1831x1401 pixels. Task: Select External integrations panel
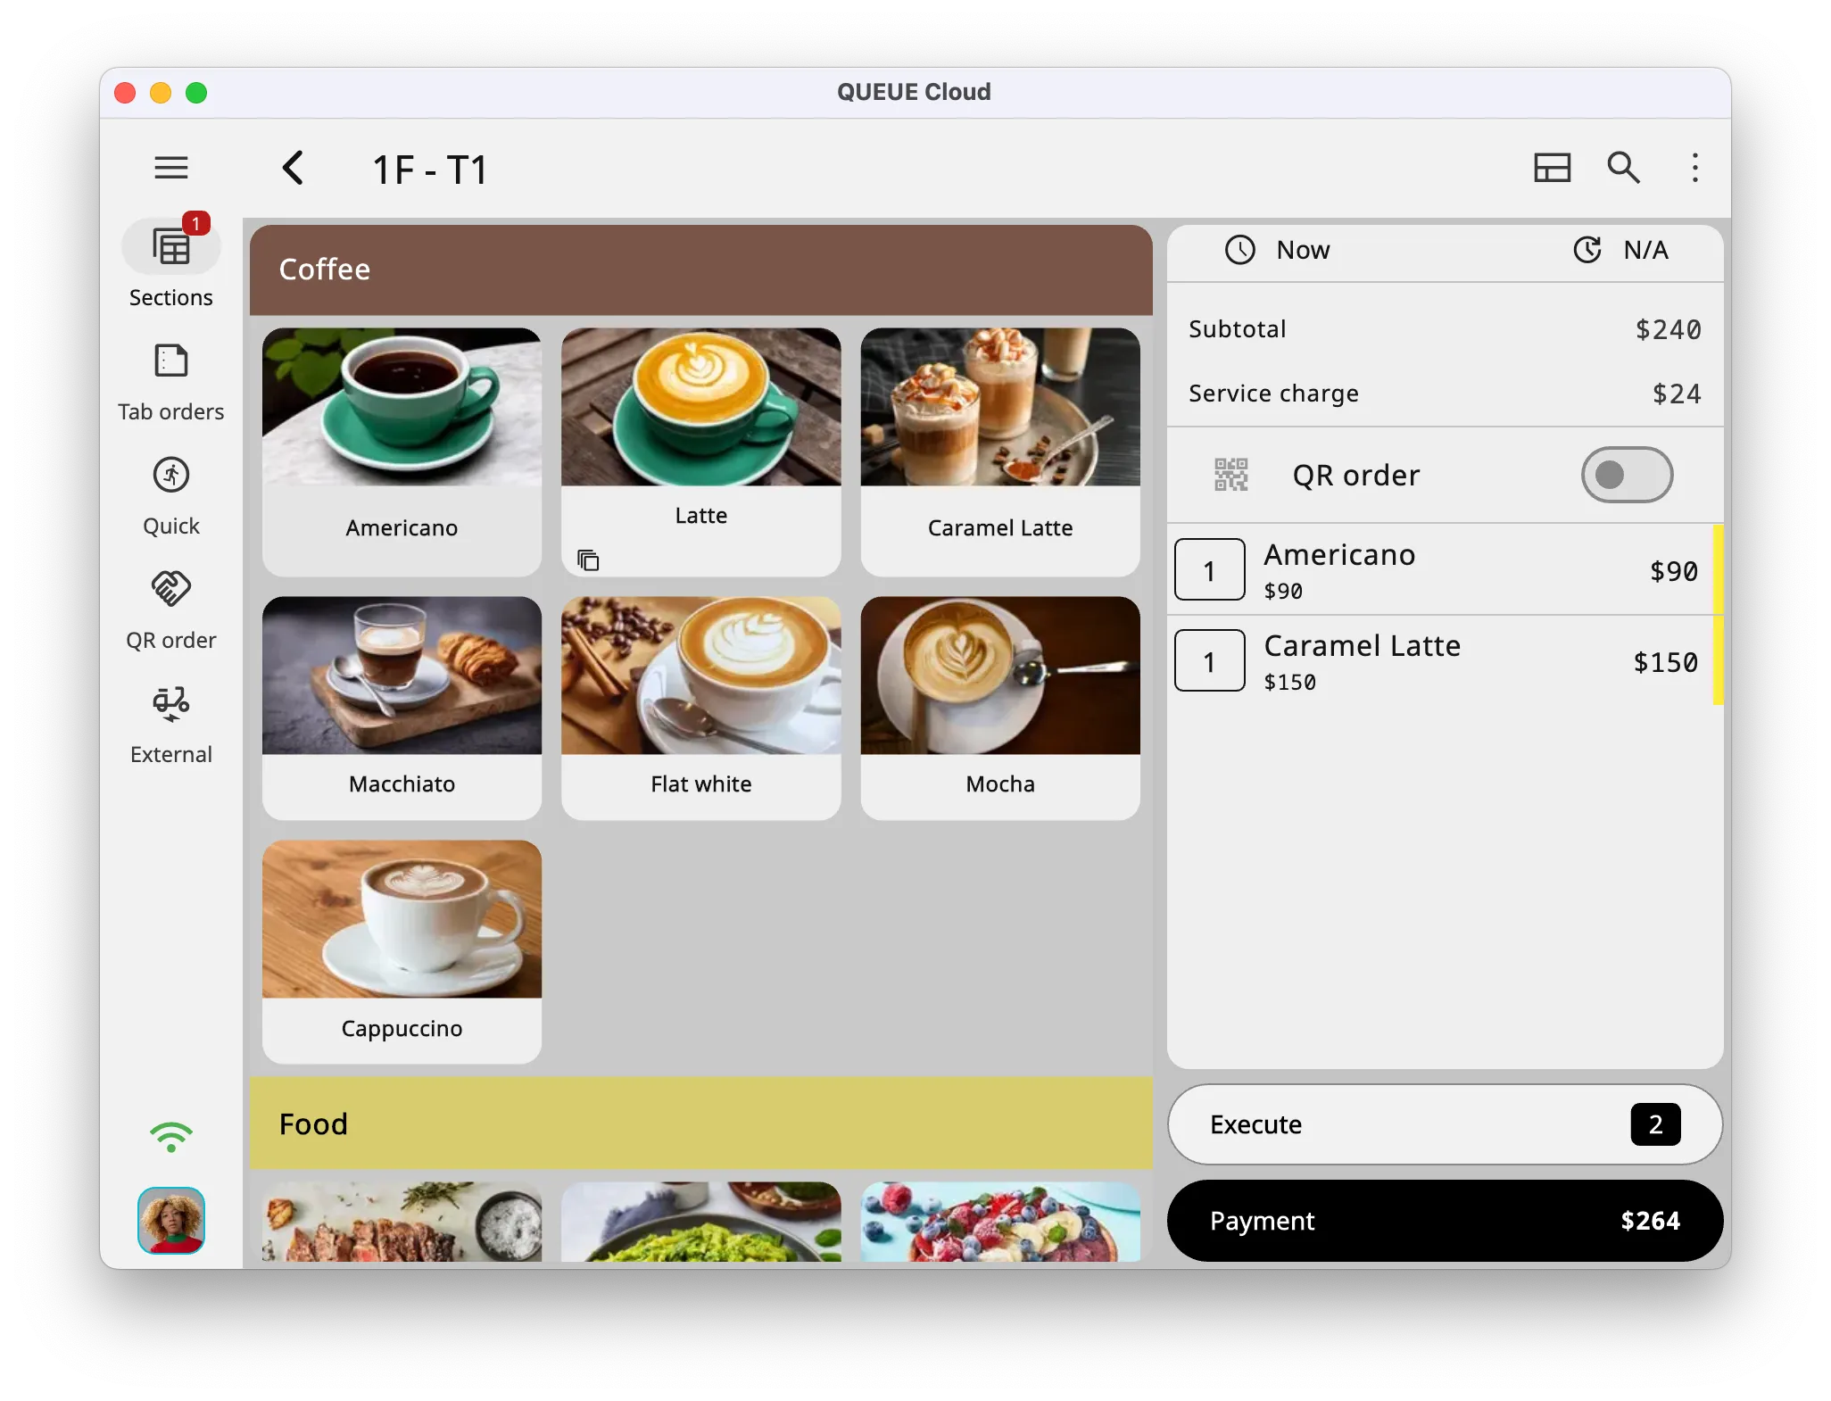pyautogui.click(x=170, y=724)
